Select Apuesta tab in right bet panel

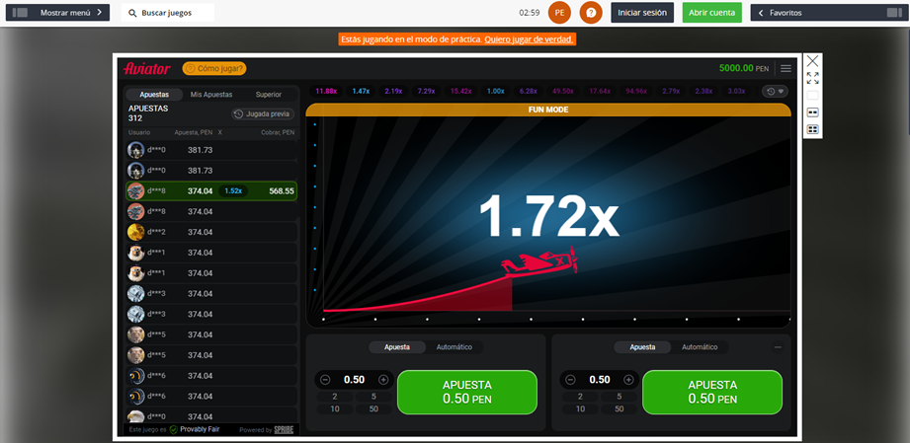coord(642,347)
